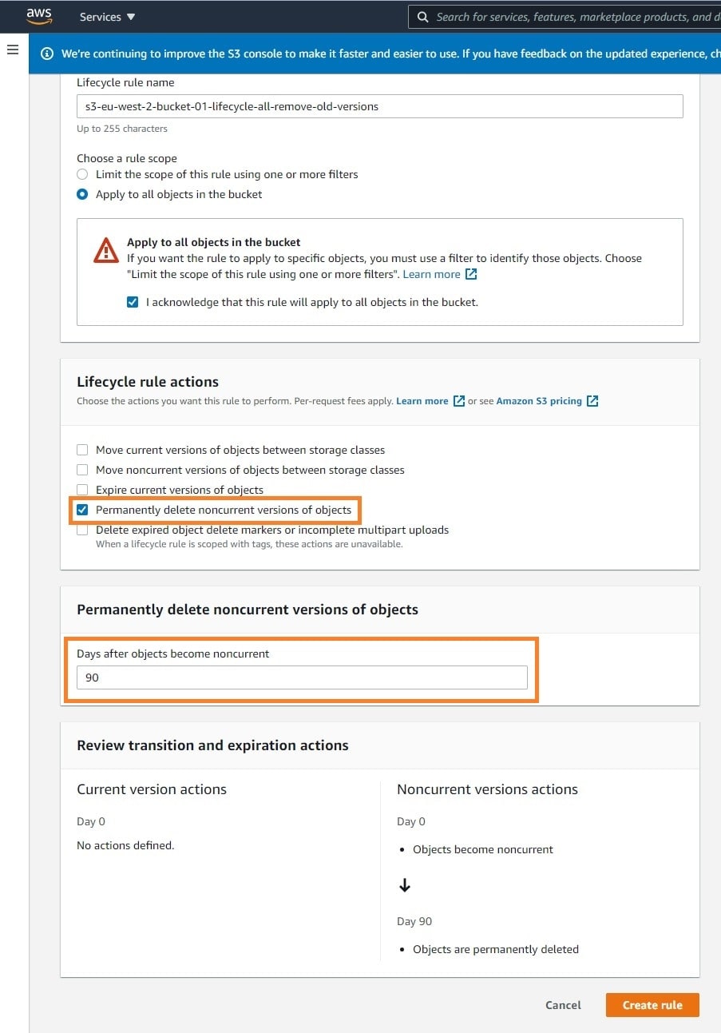Click the AWS logo
Image resolution: width=721 pixels, height=1033 pixels.
tap(39, 15)
